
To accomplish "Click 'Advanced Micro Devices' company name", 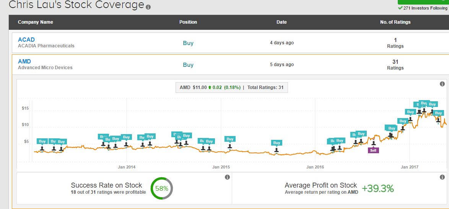I will tap(45, 68).
